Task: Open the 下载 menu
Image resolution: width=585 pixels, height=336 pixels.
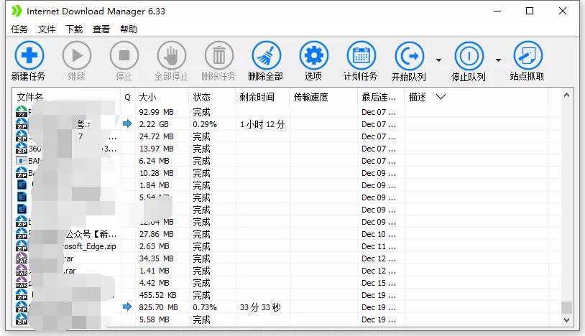Action: [x=74, y=29]
